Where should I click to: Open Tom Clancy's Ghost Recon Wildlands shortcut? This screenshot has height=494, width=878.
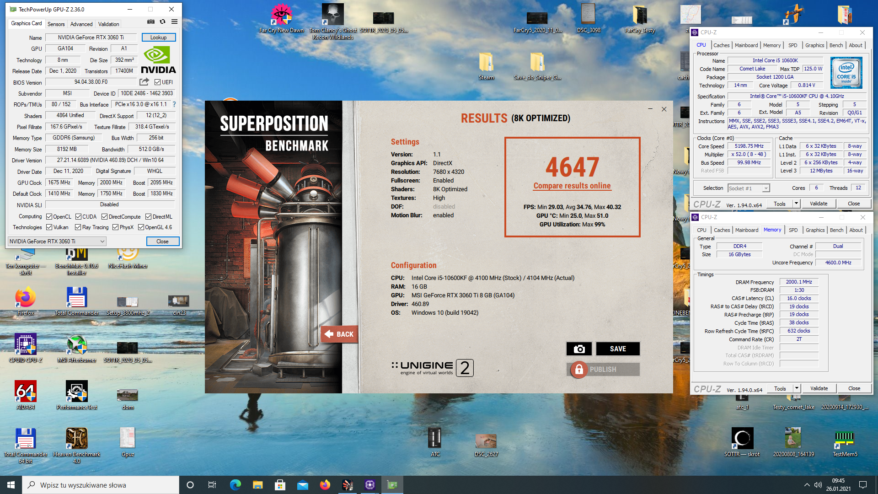(x=333, y=21)
